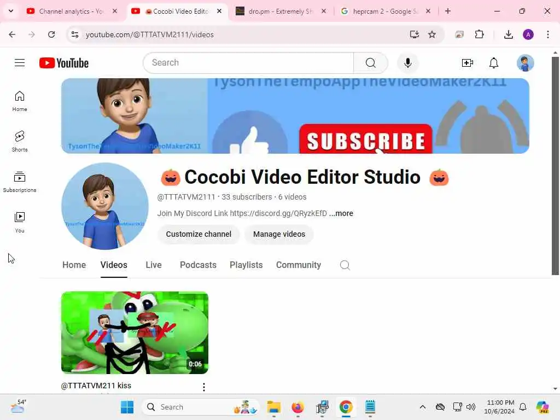
Task: Open Notepad from the taskbar
Action: point(370,407)
